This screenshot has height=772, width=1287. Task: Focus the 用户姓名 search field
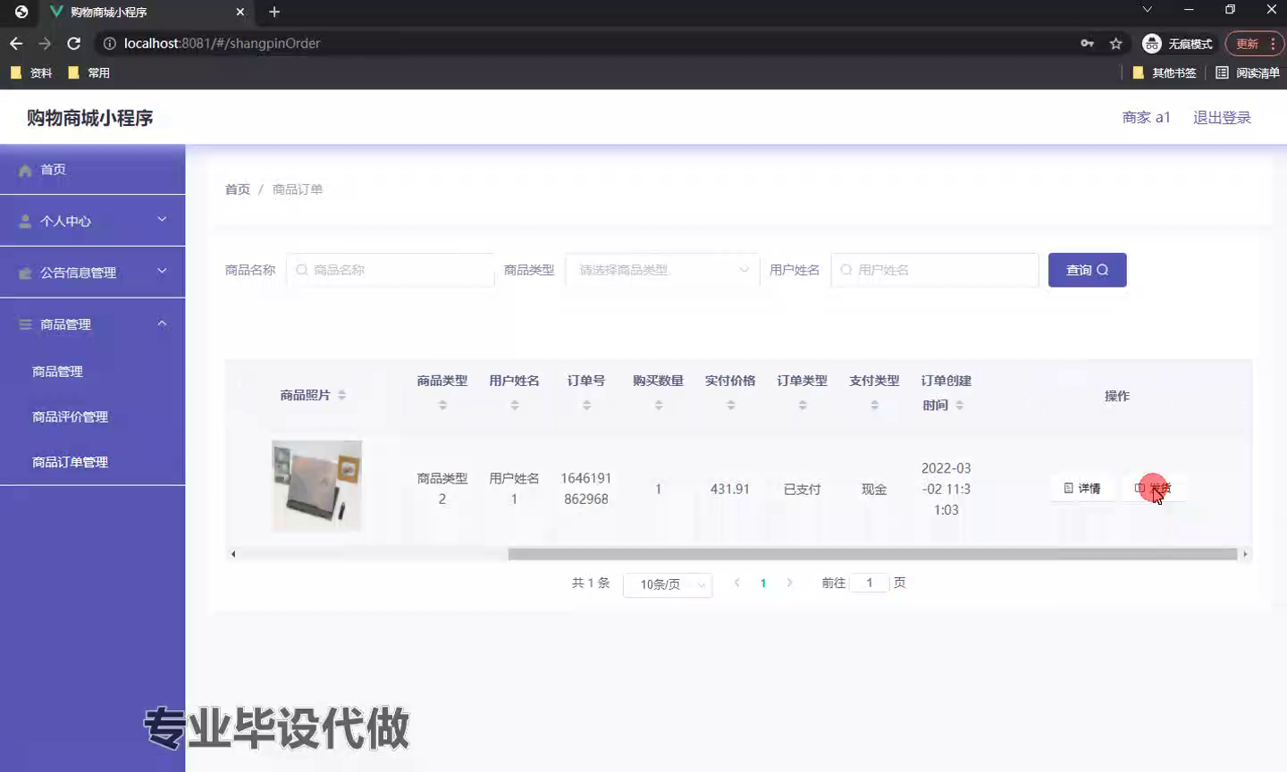point(935,270)
